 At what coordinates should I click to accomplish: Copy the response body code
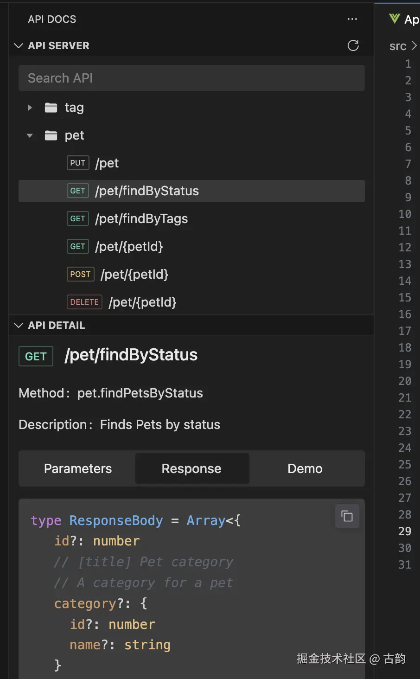(x=347, y=516)
